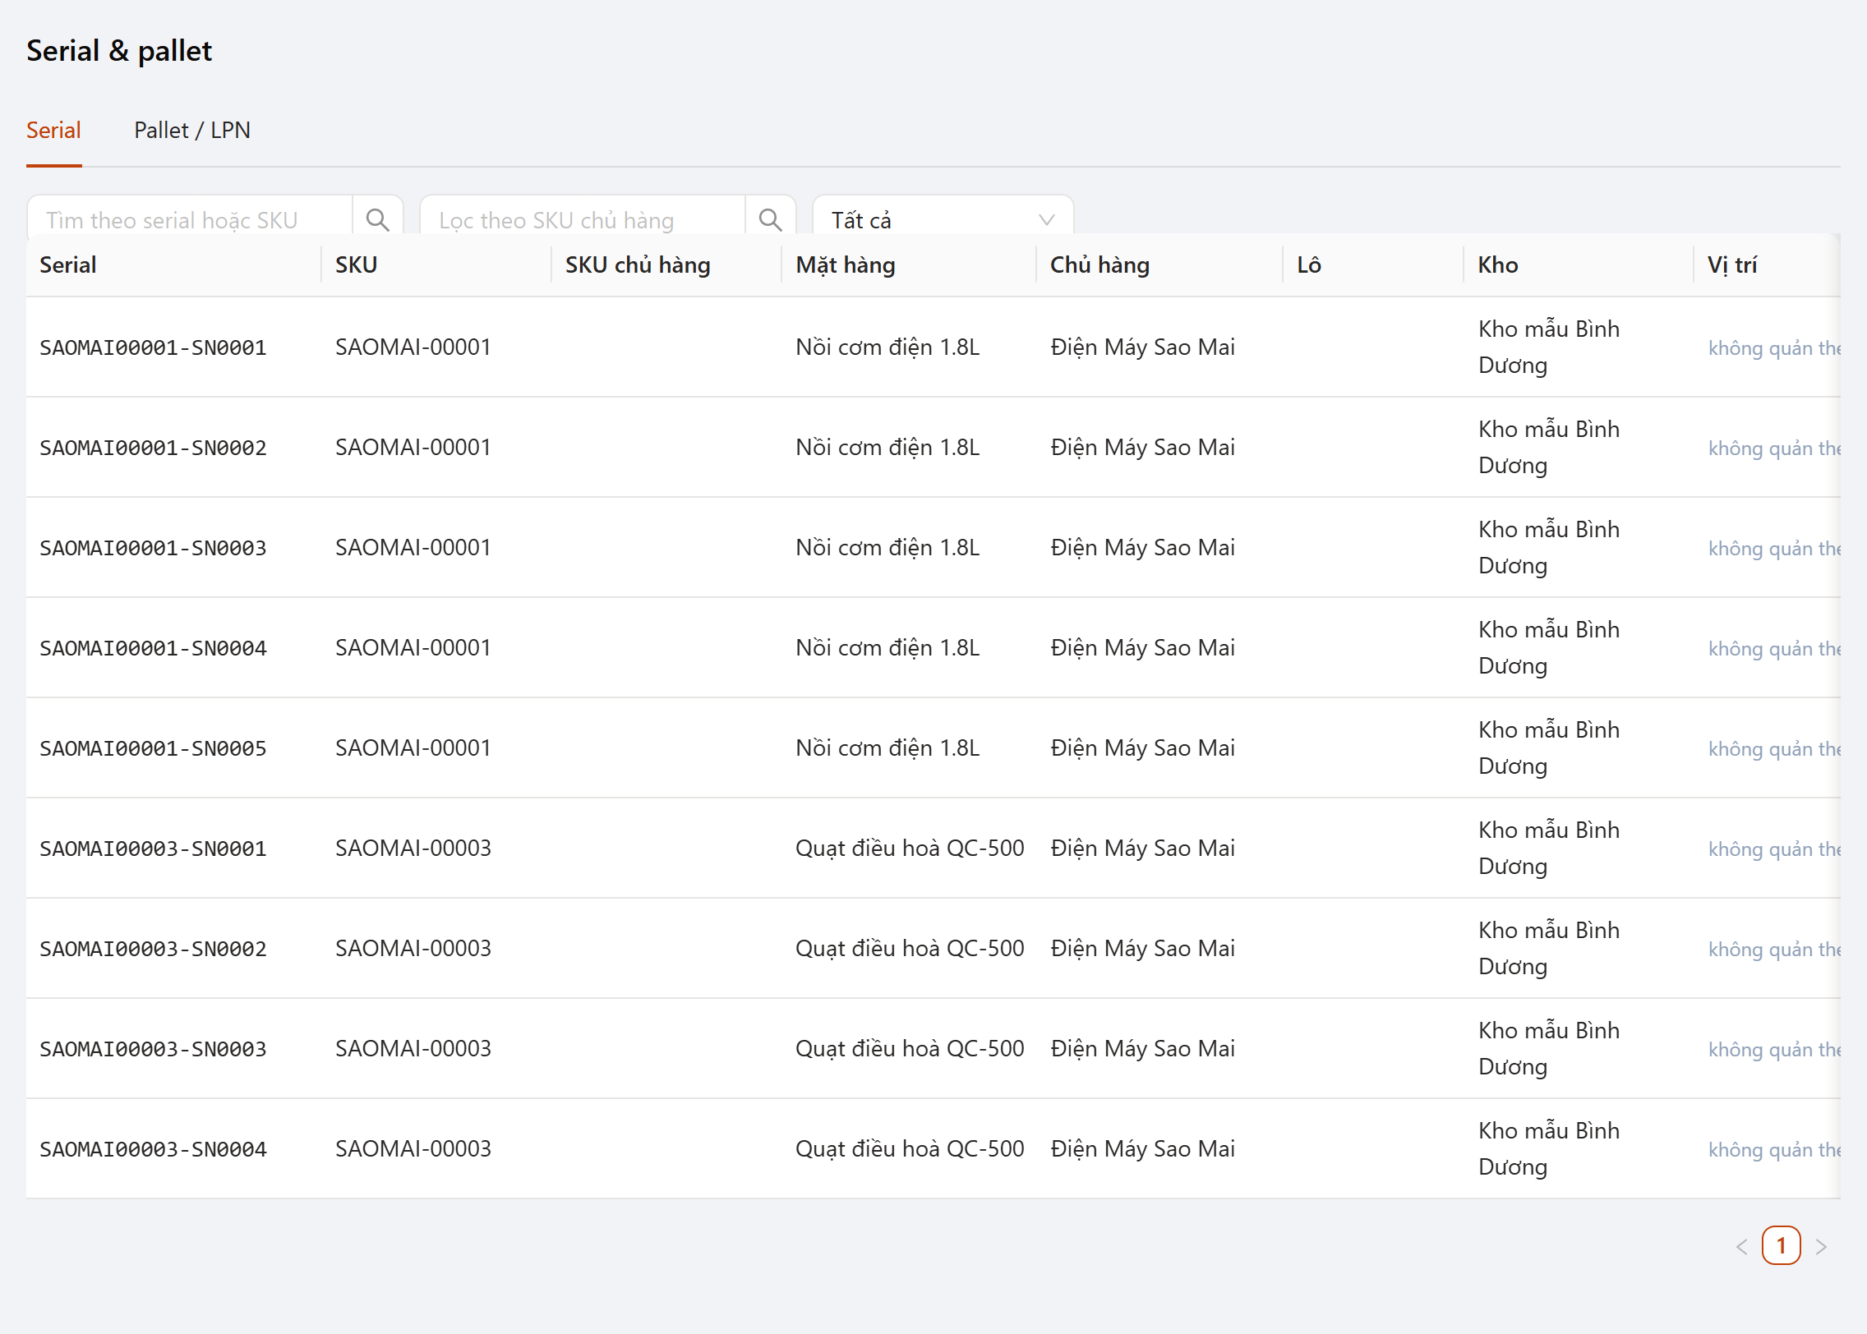The height and width of the screenshot is (1334, 1867).
Task: Click Điện Máy Sao Mai in SAOMAI00003-SN0003 row
Action: [1142, 1048]
